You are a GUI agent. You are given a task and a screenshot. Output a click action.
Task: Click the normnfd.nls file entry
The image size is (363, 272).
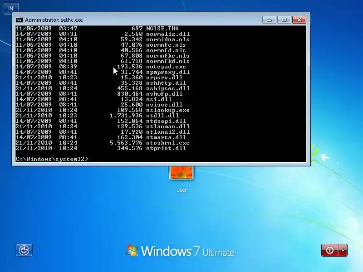[166, 50]
